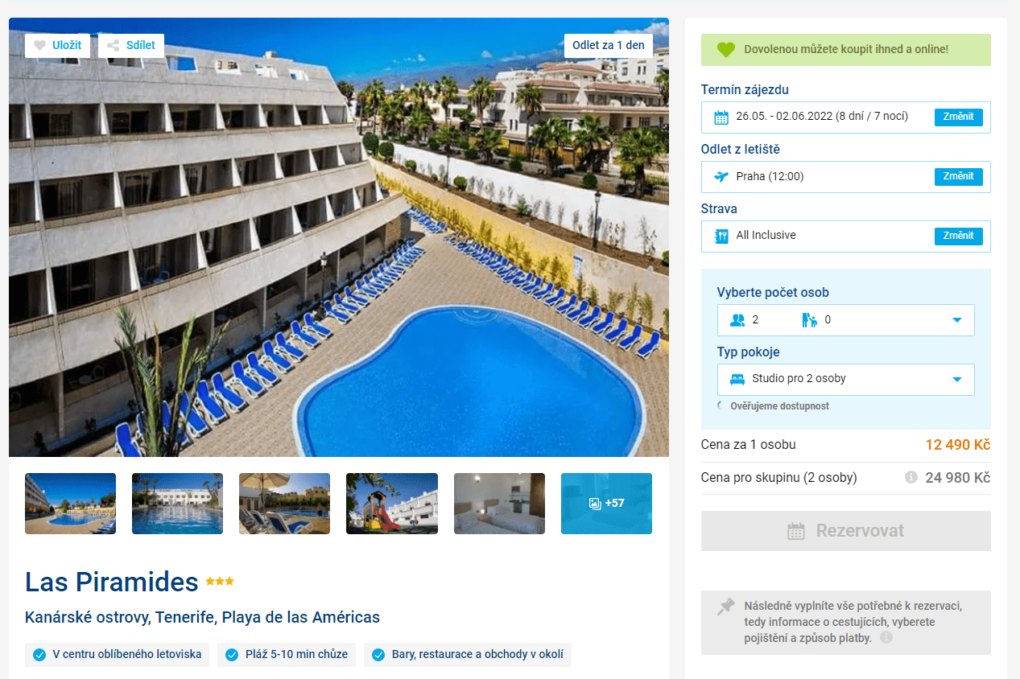Click the airplane icon beside Praha (12:00)
Screen dimensions: 1020x679
tap(721, 177)
